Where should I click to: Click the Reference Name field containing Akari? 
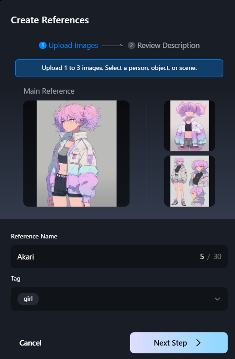tap(119, 256)
